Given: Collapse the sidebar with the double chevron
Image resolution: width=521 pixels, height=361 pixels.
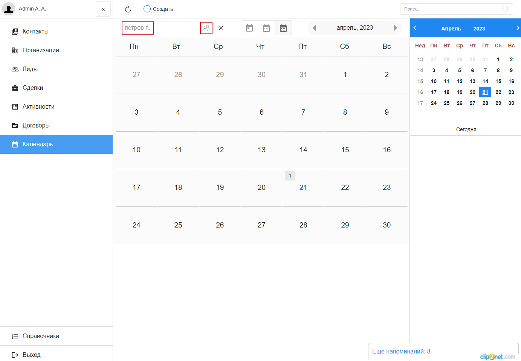Looking at the screenshot, I should click(x=103, y=9).
